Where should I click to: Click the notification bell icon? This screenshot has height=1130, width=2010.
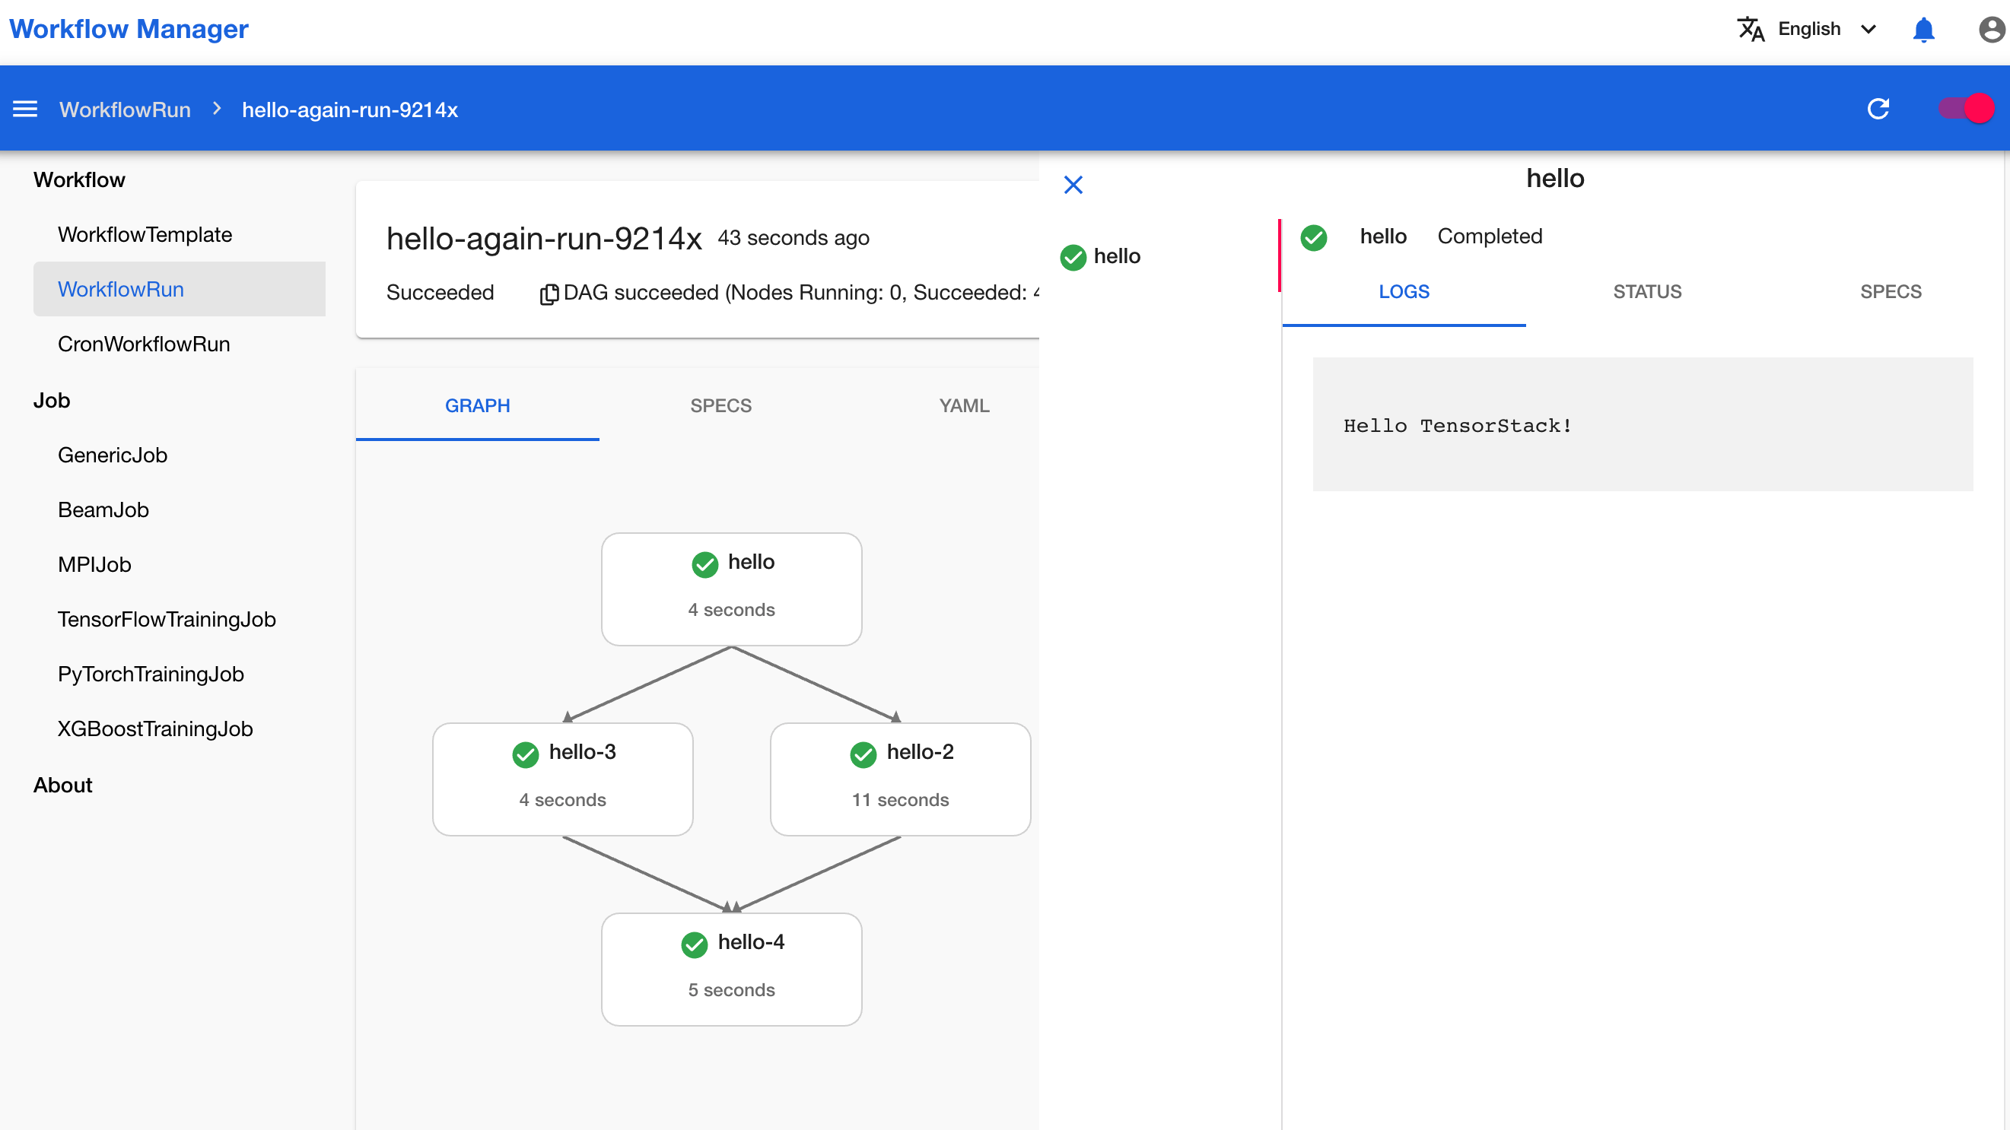(x=1924, y=29)
